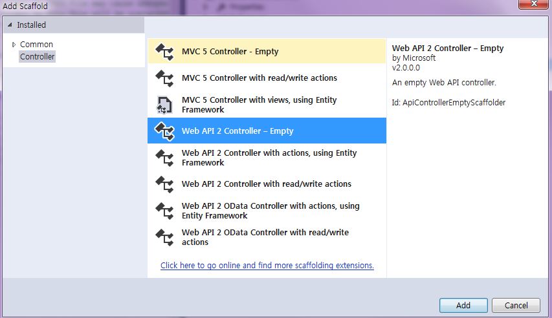Click the Cancel button
This screenshot has width=552, height=318.
click(x=516, y=305)
